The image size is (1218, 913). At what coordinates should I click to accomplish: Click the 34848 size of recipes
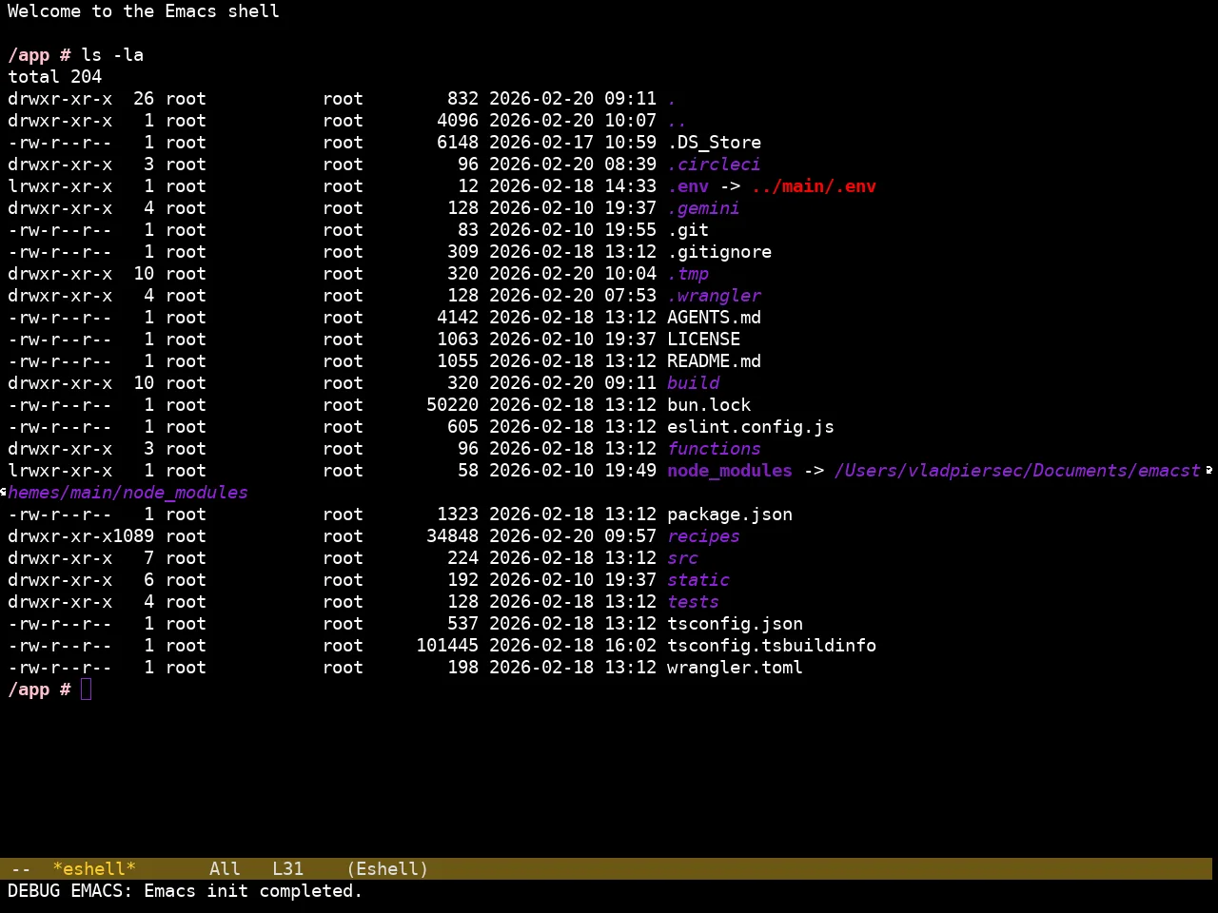tap(452, 536)
